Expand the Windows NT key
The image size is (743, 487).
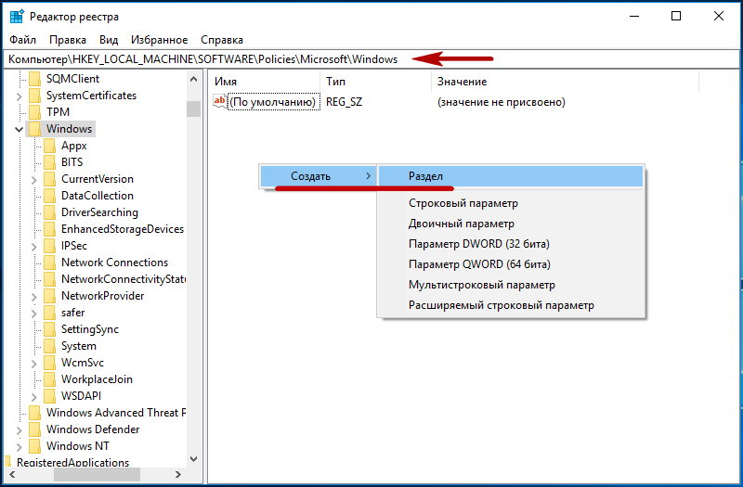19,447
